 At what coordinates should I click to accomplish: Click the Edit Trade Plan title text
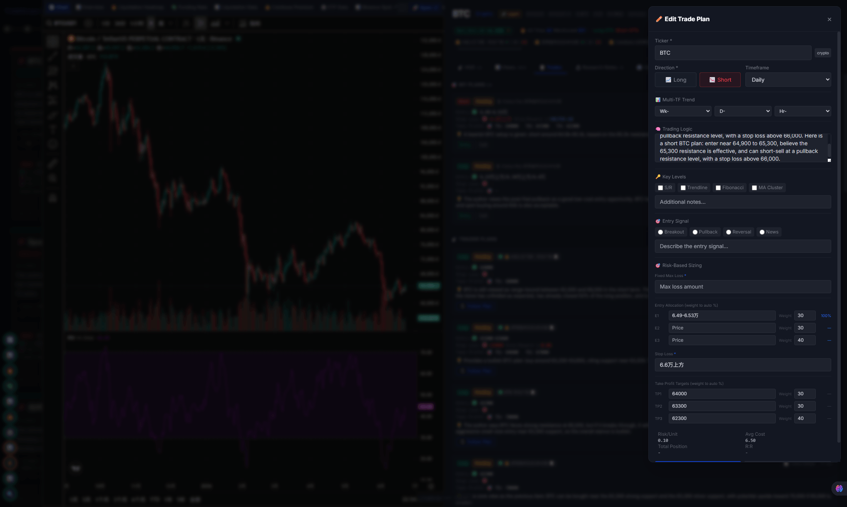(x=687, y=19)
